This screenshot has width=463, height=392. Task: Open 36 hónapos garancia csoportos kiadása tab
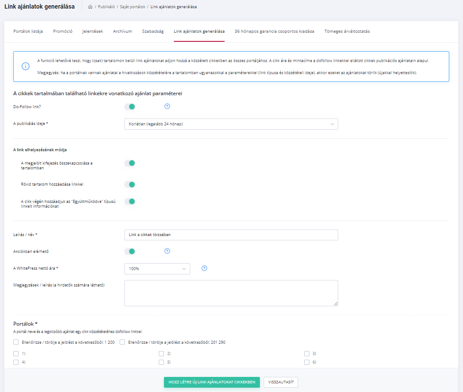pos(275,31)
